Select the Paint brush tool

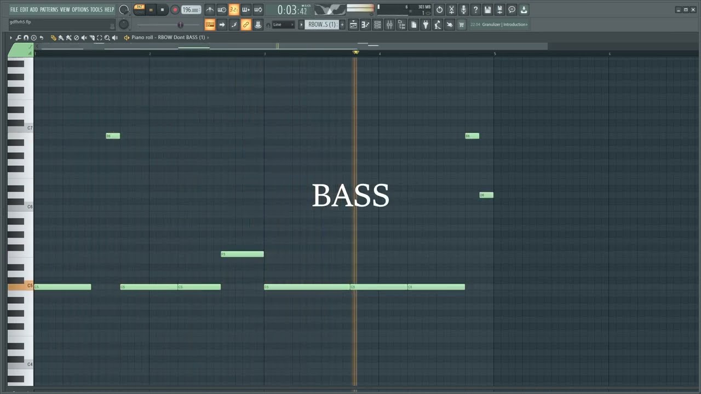(61, 37)
